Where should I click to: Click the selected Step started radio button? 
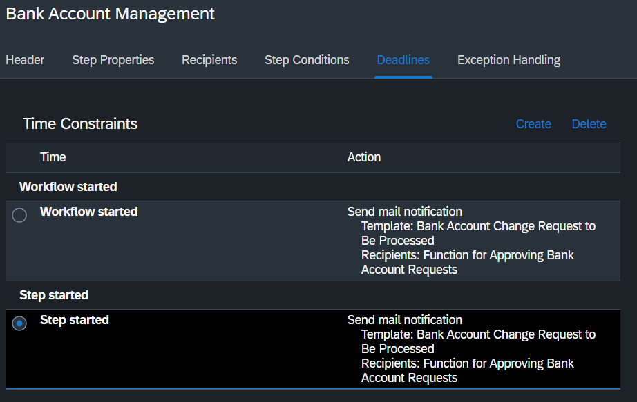(x=19, y=323)
